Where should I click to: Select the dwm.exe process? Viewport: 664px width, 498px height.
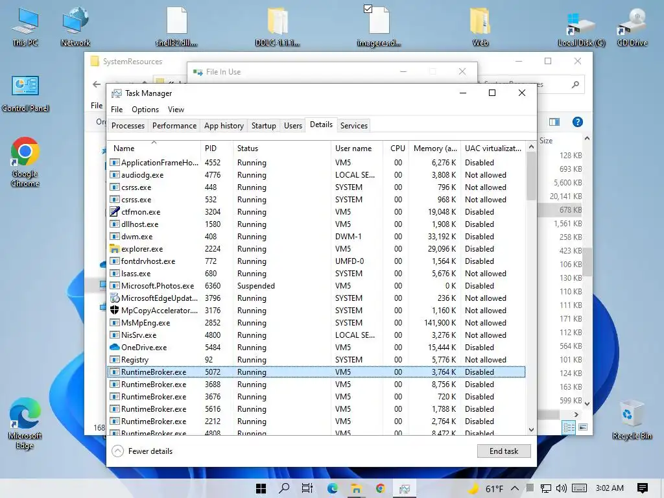pos(316,236)
